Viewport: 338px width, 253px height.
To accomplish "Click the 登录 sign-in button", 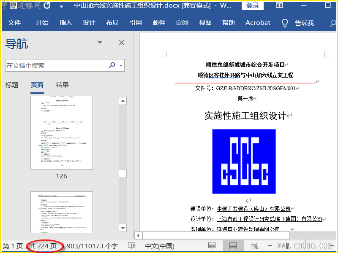I will (253, 5).
